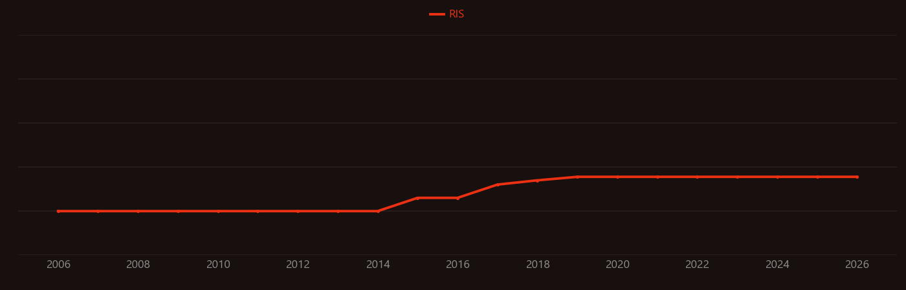Click the 2015 data point on the RIS line
The image size is (906, 290).
[x=418, y=198]
